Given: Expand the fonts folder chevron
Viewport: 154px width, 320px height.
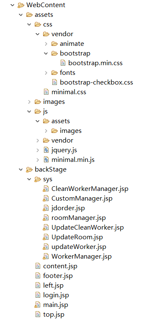Looking at the screenshot, I should [46, 73].
